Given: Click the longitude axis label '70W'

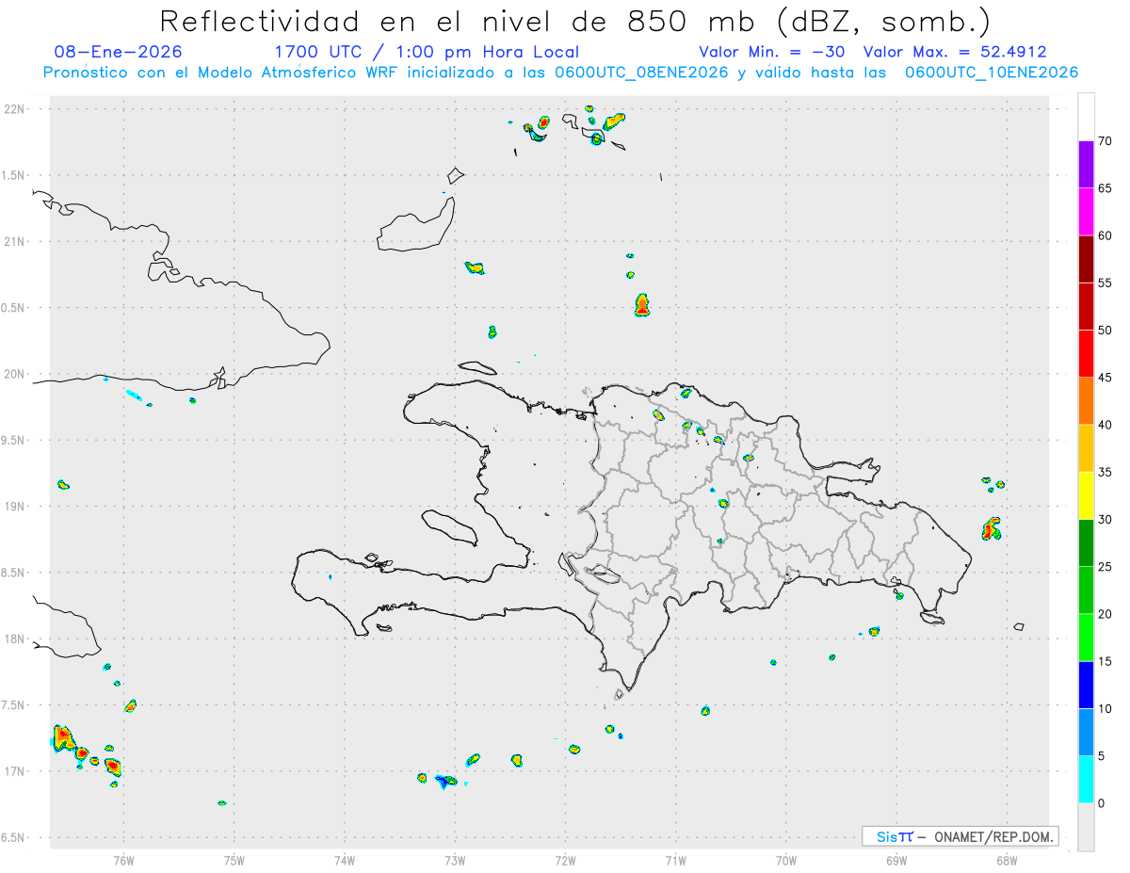Looking at the screenshot, I should pos(786,860).
